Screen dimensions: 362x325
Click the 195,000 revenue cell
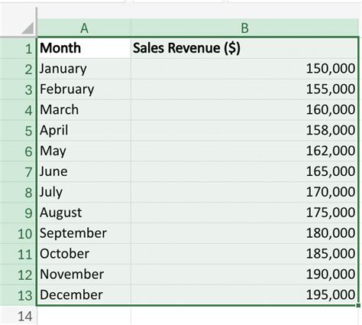244,295
